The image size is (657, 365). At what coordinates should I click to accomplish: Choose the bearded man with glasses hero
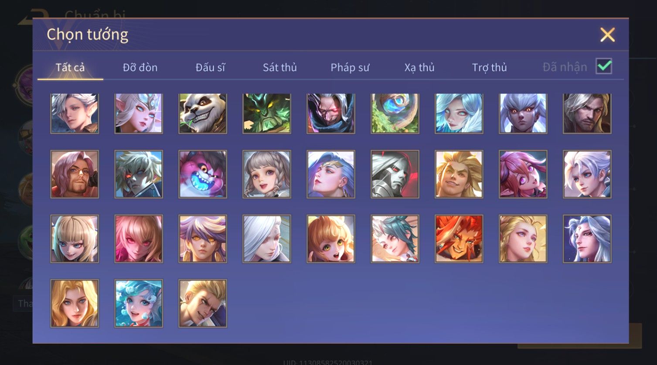75,174
